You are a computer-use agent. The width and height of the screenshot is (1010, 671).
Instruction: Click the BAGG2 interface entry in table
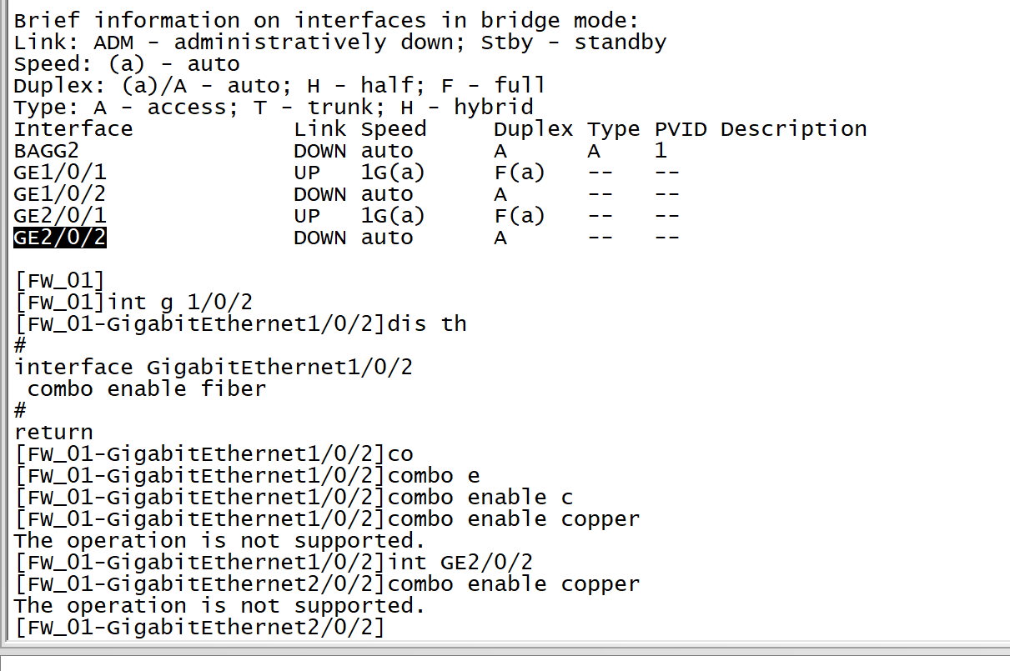point(47,151)
